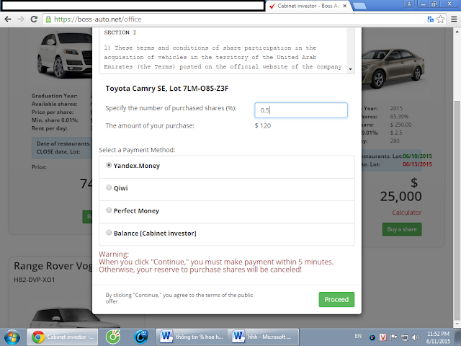Click the 'Range Rover Vog' card title
The image size is (461, 346).
pos(53,266)
